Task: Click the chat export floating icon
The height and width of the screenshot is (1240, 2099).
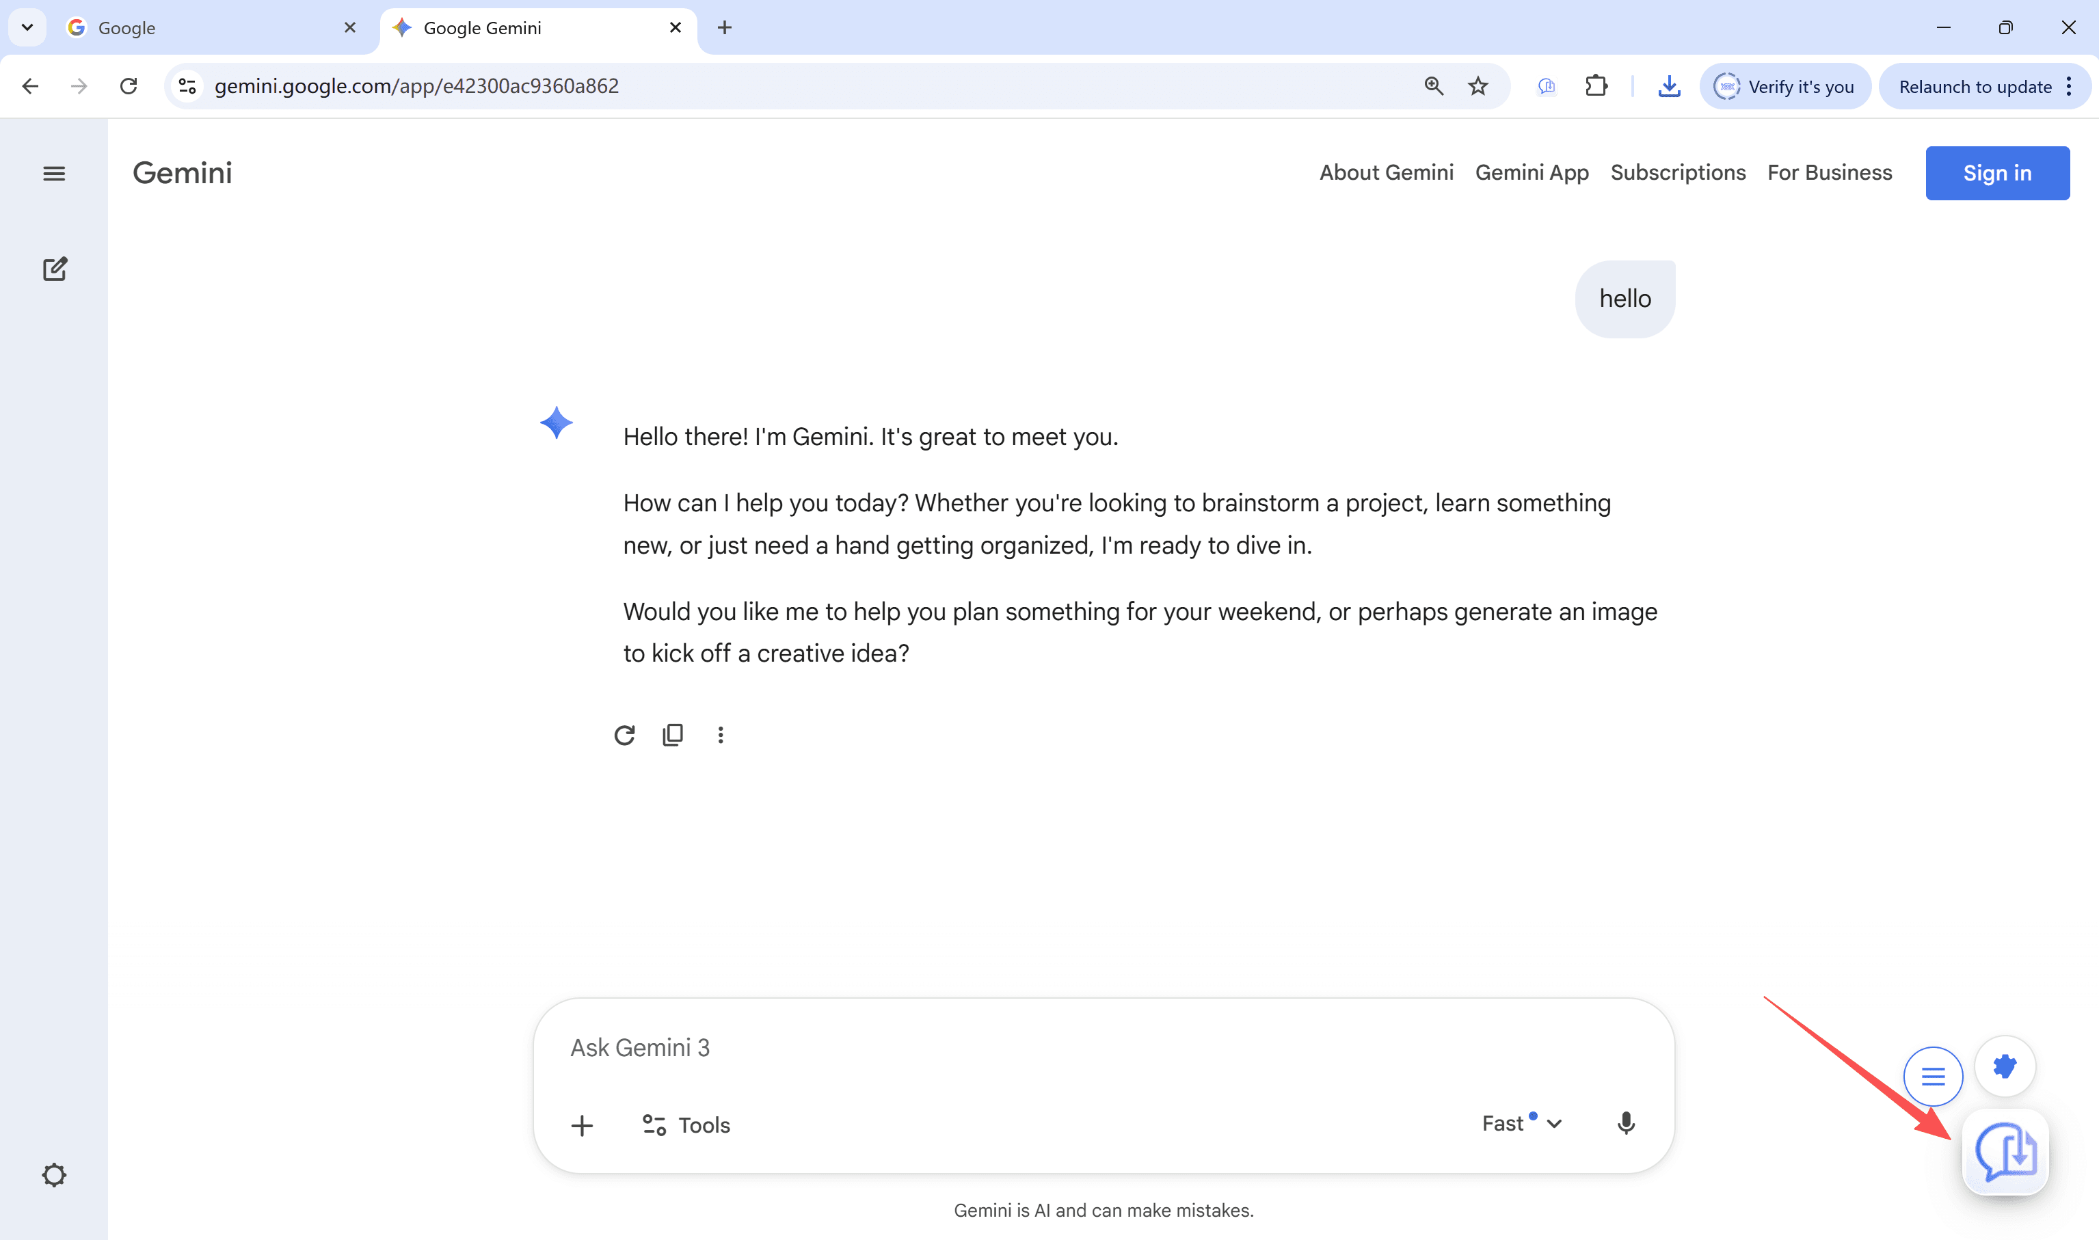Action: (x=2005, y=1153)
